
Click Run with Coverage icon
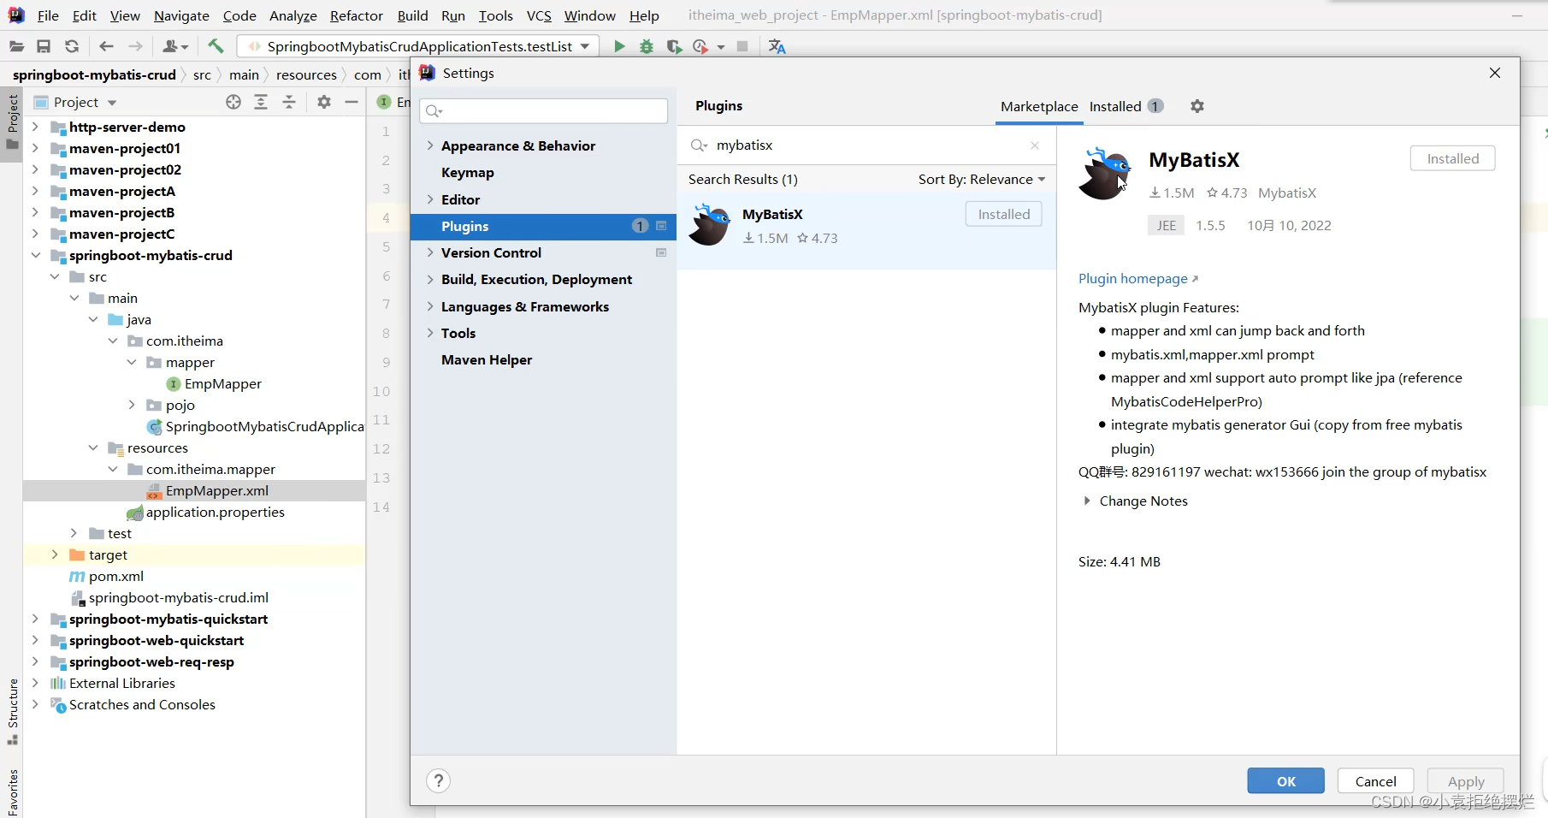pyautogui.click(x=674, y=46)
